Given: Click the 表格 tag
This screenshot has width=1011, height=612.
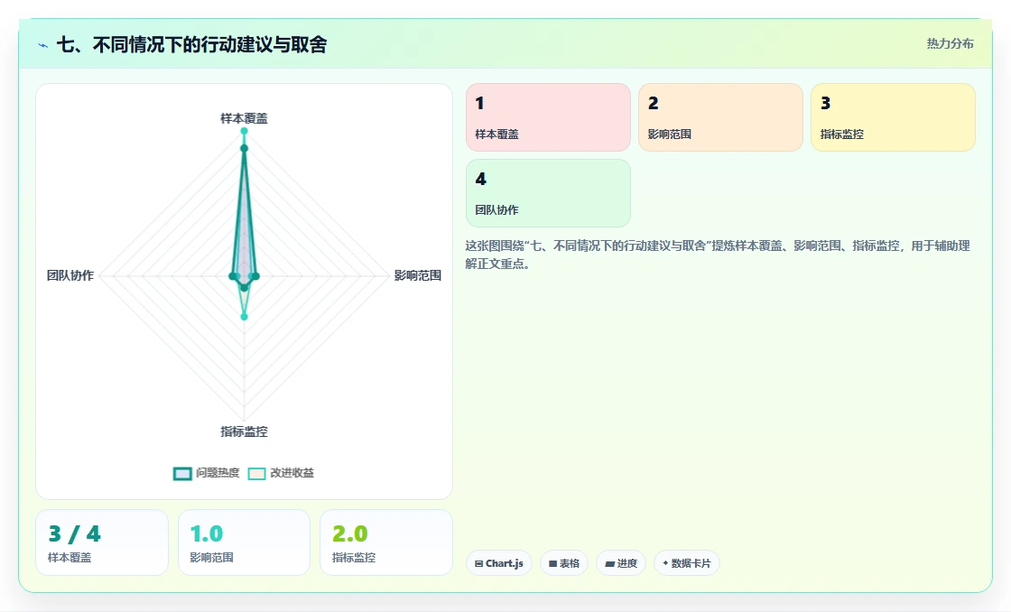Looking at the screenshot, I should 564,563.
